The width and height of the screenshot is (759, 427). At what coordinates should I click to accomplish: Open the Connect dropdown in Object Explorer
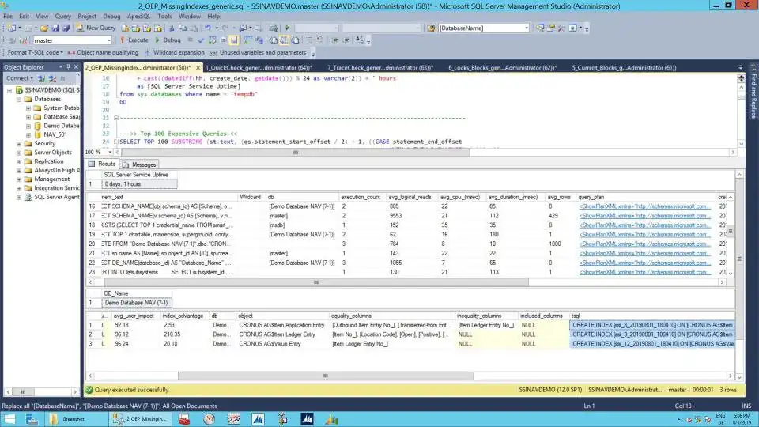click(19, 78)
